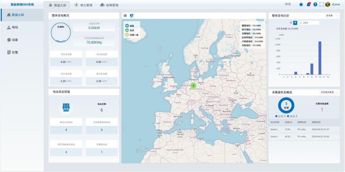The image size is (345, 172).
Task: Toggle history chart to 年 (year)
Action: pyautogui.click(x=295, y=23)
